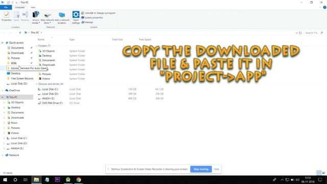Expand Local Disk (C:) in navigation tree
Image resolution: width=327 pixels, height=184 pixels.
[4, 138]
